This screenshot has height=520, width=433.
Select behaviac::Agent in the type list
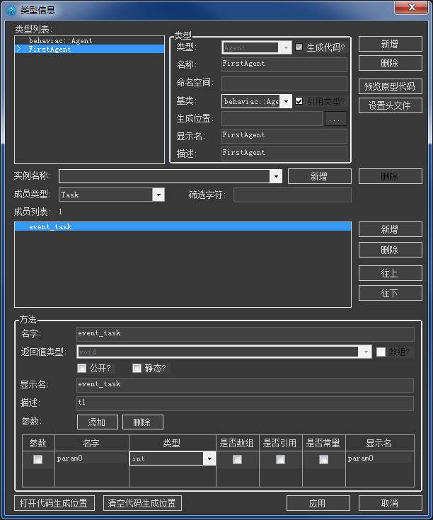[x=60, y=41]
